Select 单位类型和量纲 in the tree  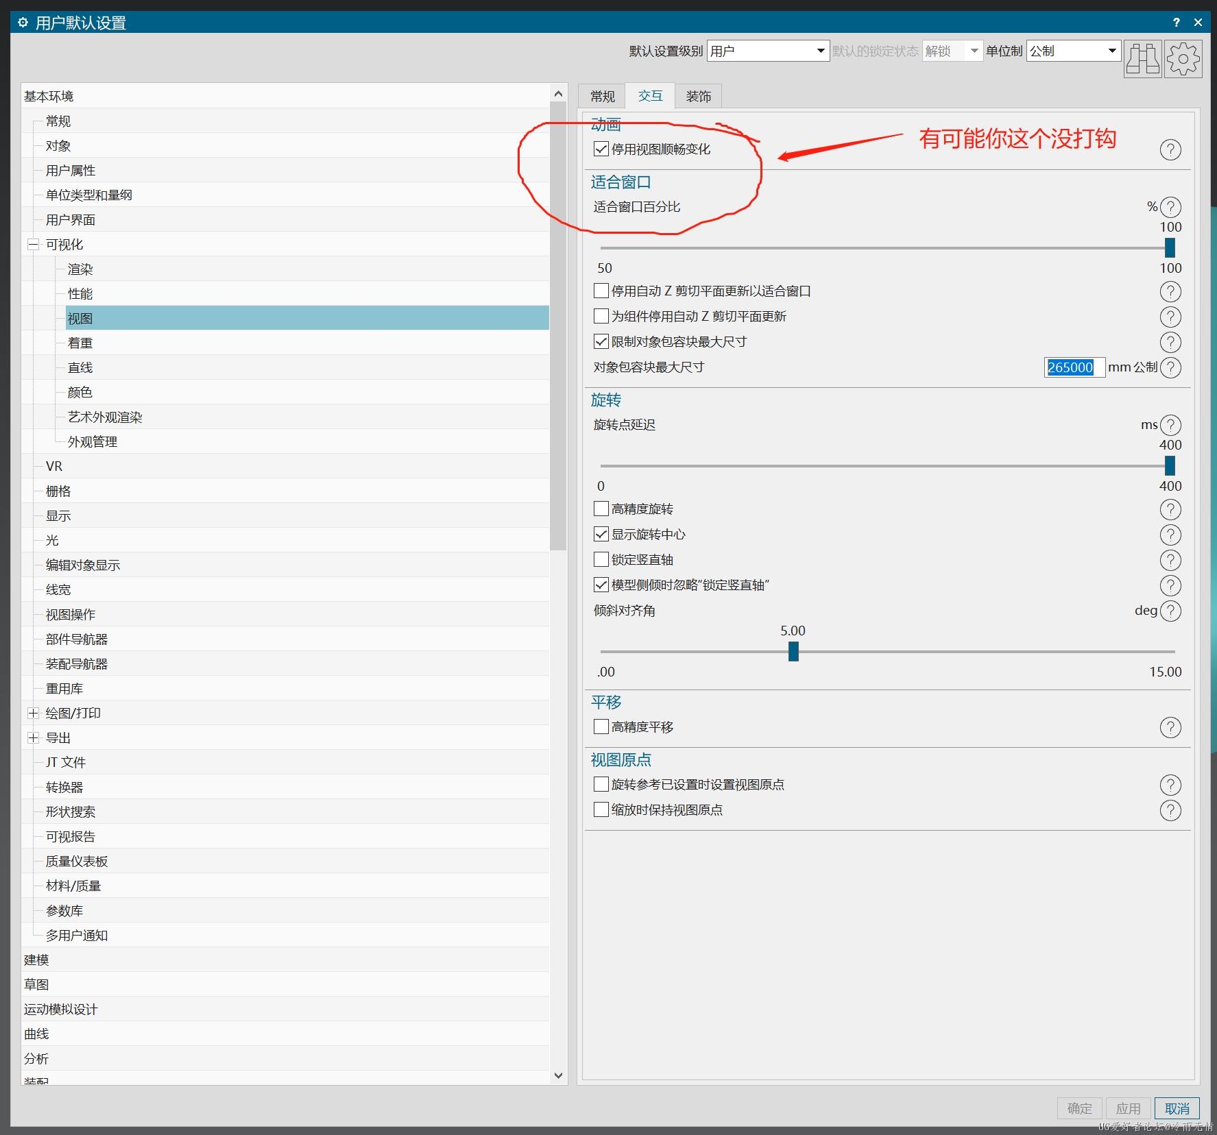89,195
